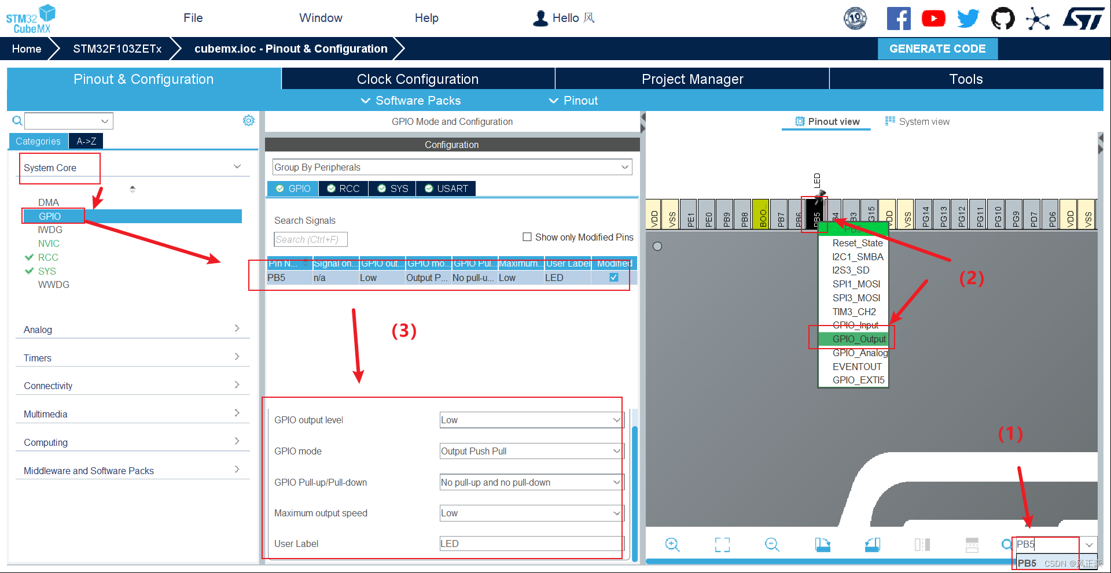The image size is (1111, 573).
Task: Toggle the Modified checkbox for PB5 row
Action: point(614,278)
